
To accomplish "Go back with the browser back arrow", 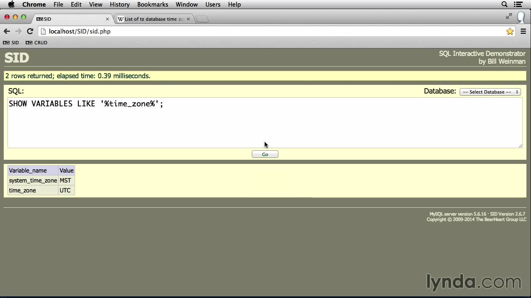I will 7,31.
